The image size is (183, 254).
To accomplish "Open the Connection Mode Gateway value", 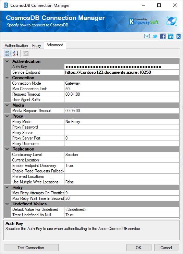I will pyautogui.click(x=122, y=83).
